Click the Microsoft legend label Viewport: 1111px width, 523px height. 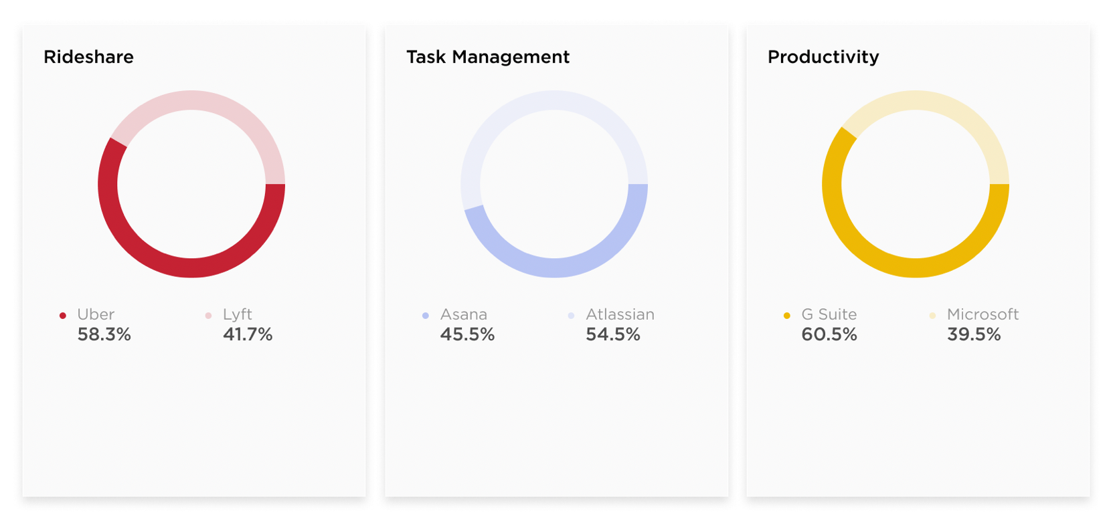click(983, 314)
